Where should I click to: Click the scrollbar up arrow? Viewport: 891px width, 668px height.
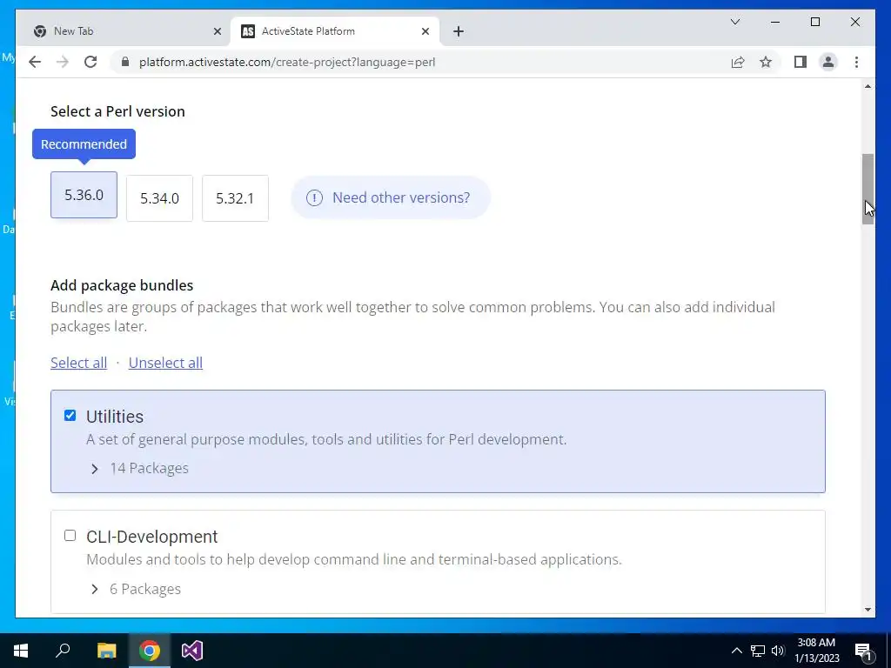(x=868, y=86)
